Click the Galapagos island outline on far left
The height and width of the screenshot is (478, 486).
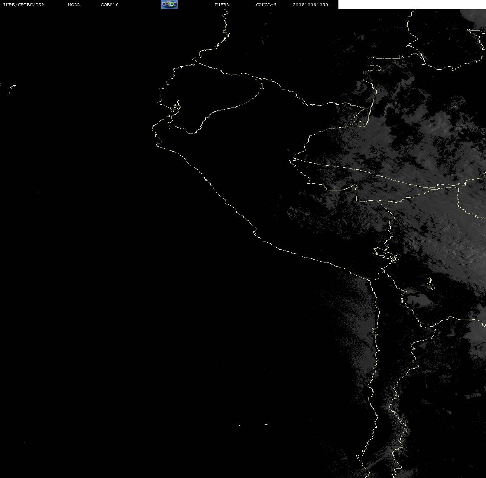pos(12,88)
